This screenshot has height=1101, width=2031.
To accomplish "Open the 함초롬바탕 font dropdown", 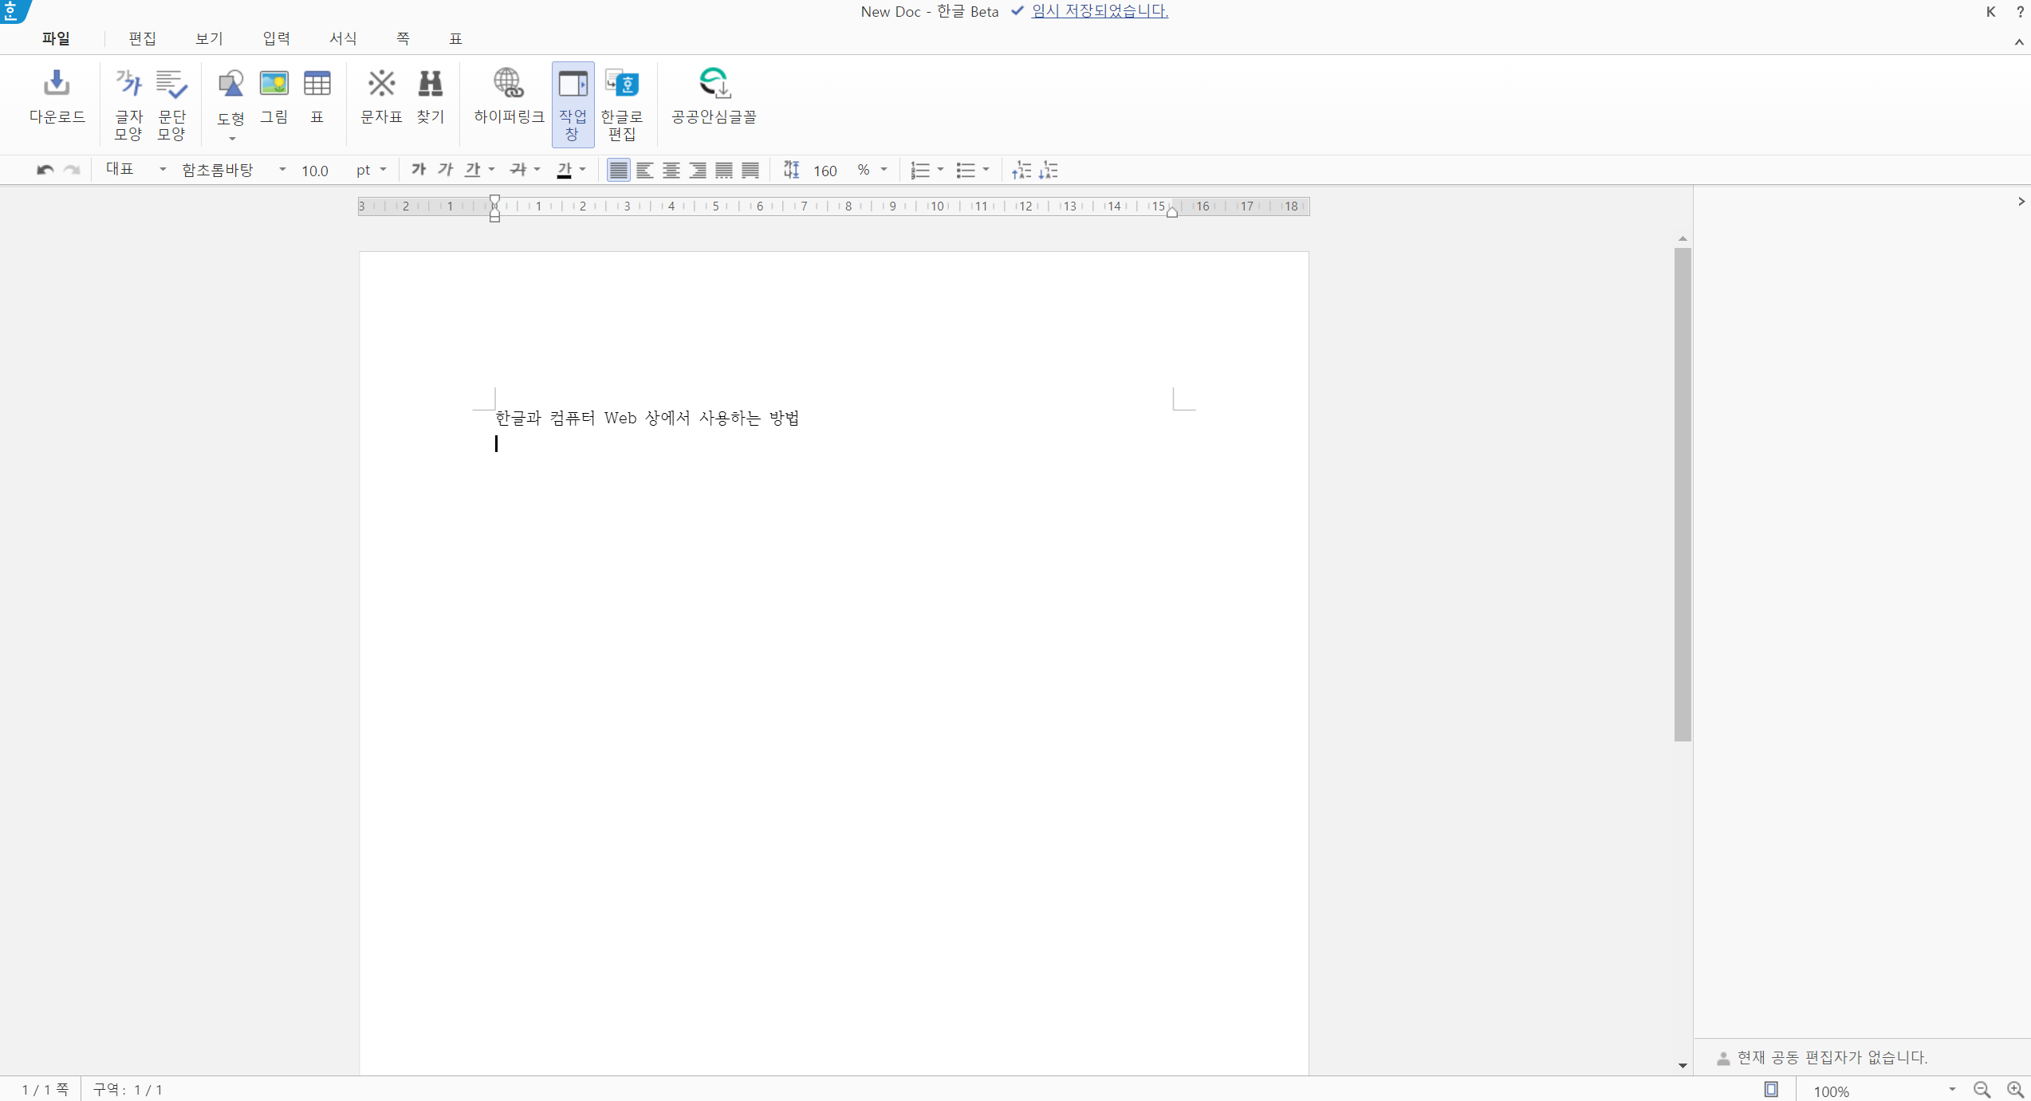I will coord(282,170).
